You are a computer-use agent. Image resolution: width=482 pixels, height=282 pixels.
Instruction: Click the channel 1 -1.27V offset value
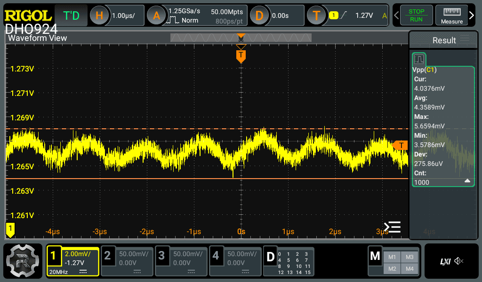pyautogui.click(x=74, y=263)
